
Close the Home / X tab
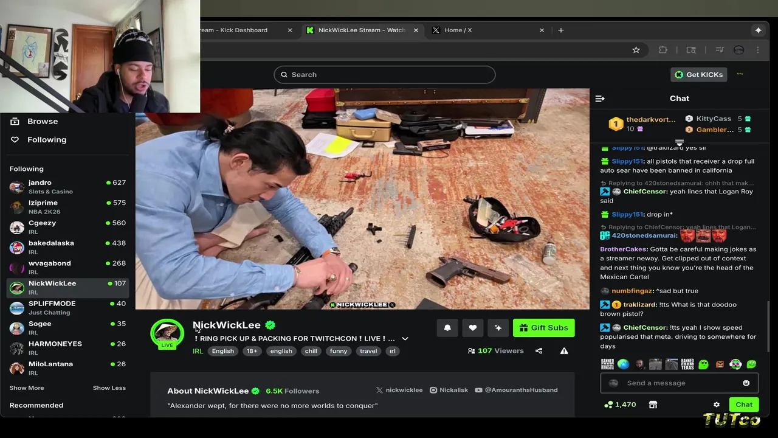point(542,30)
